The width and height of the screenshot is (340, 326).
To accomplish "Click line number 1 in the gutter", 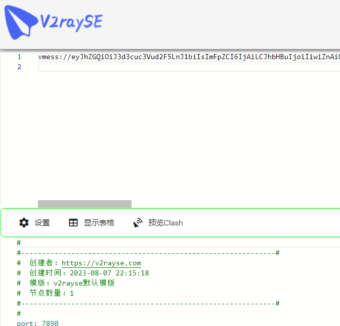I will (x=19, y=57).
